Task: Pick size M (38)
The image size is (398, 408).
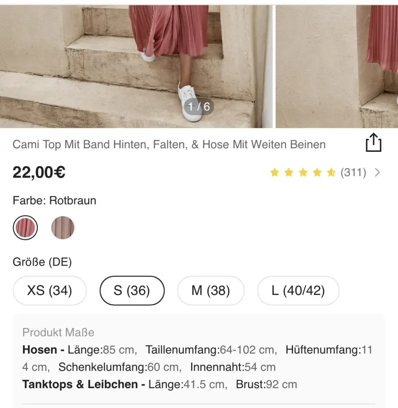Action: [211, 290]
